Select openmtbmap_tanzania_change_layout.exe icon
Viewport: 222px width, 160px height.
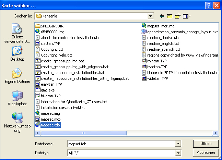(x=144, y=32)
